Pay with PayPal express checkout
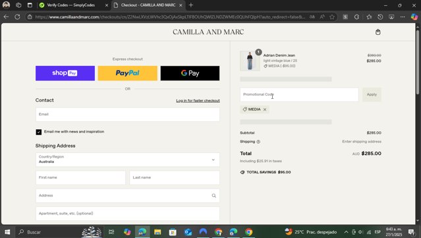 [x=128, y=73]
